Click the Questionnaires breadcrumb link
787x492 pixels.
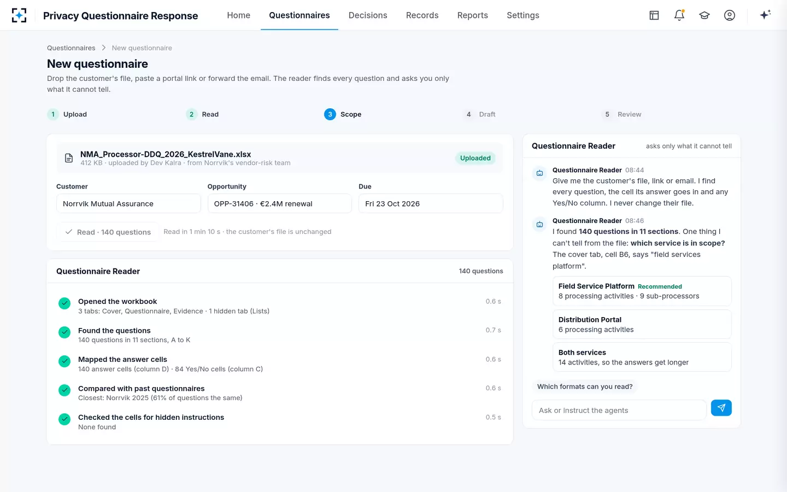point(71,48)
